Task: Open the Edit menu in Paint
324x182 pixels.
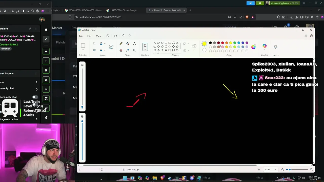Action: pyautogui.click(x=89, y=36)
